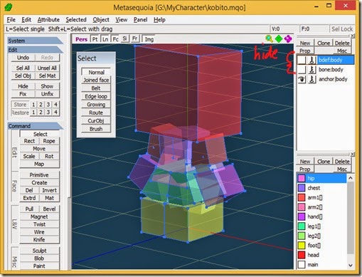Click the Unfix button
Screen dimensions: 362x277
click(47, 94)
